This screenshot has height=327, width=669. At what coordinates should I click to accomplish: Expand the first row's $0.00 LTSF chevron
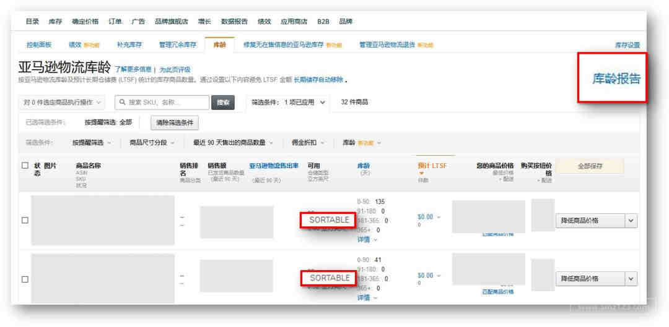pyautogui.click(x=438, y=217)
